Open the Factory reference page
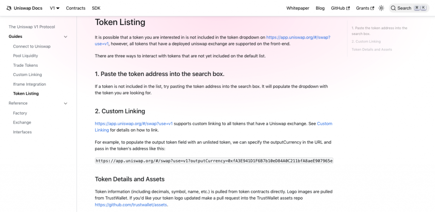Viewport: 435px width, 212px height. coord(20,113)
